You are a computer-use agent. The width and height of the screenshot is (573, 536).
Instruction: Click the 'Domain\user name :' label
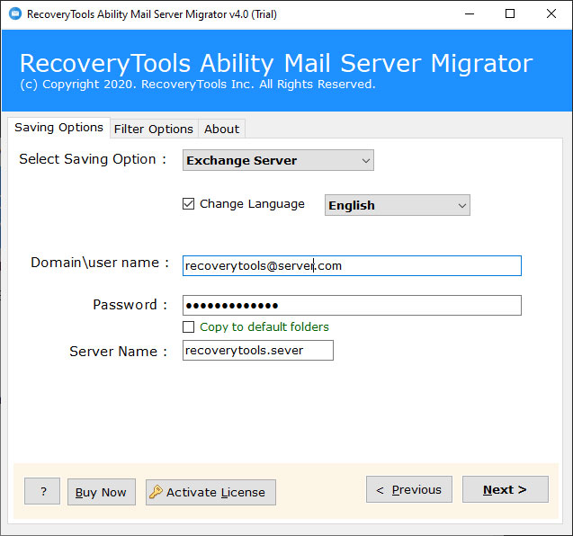[x=100, y=263]
